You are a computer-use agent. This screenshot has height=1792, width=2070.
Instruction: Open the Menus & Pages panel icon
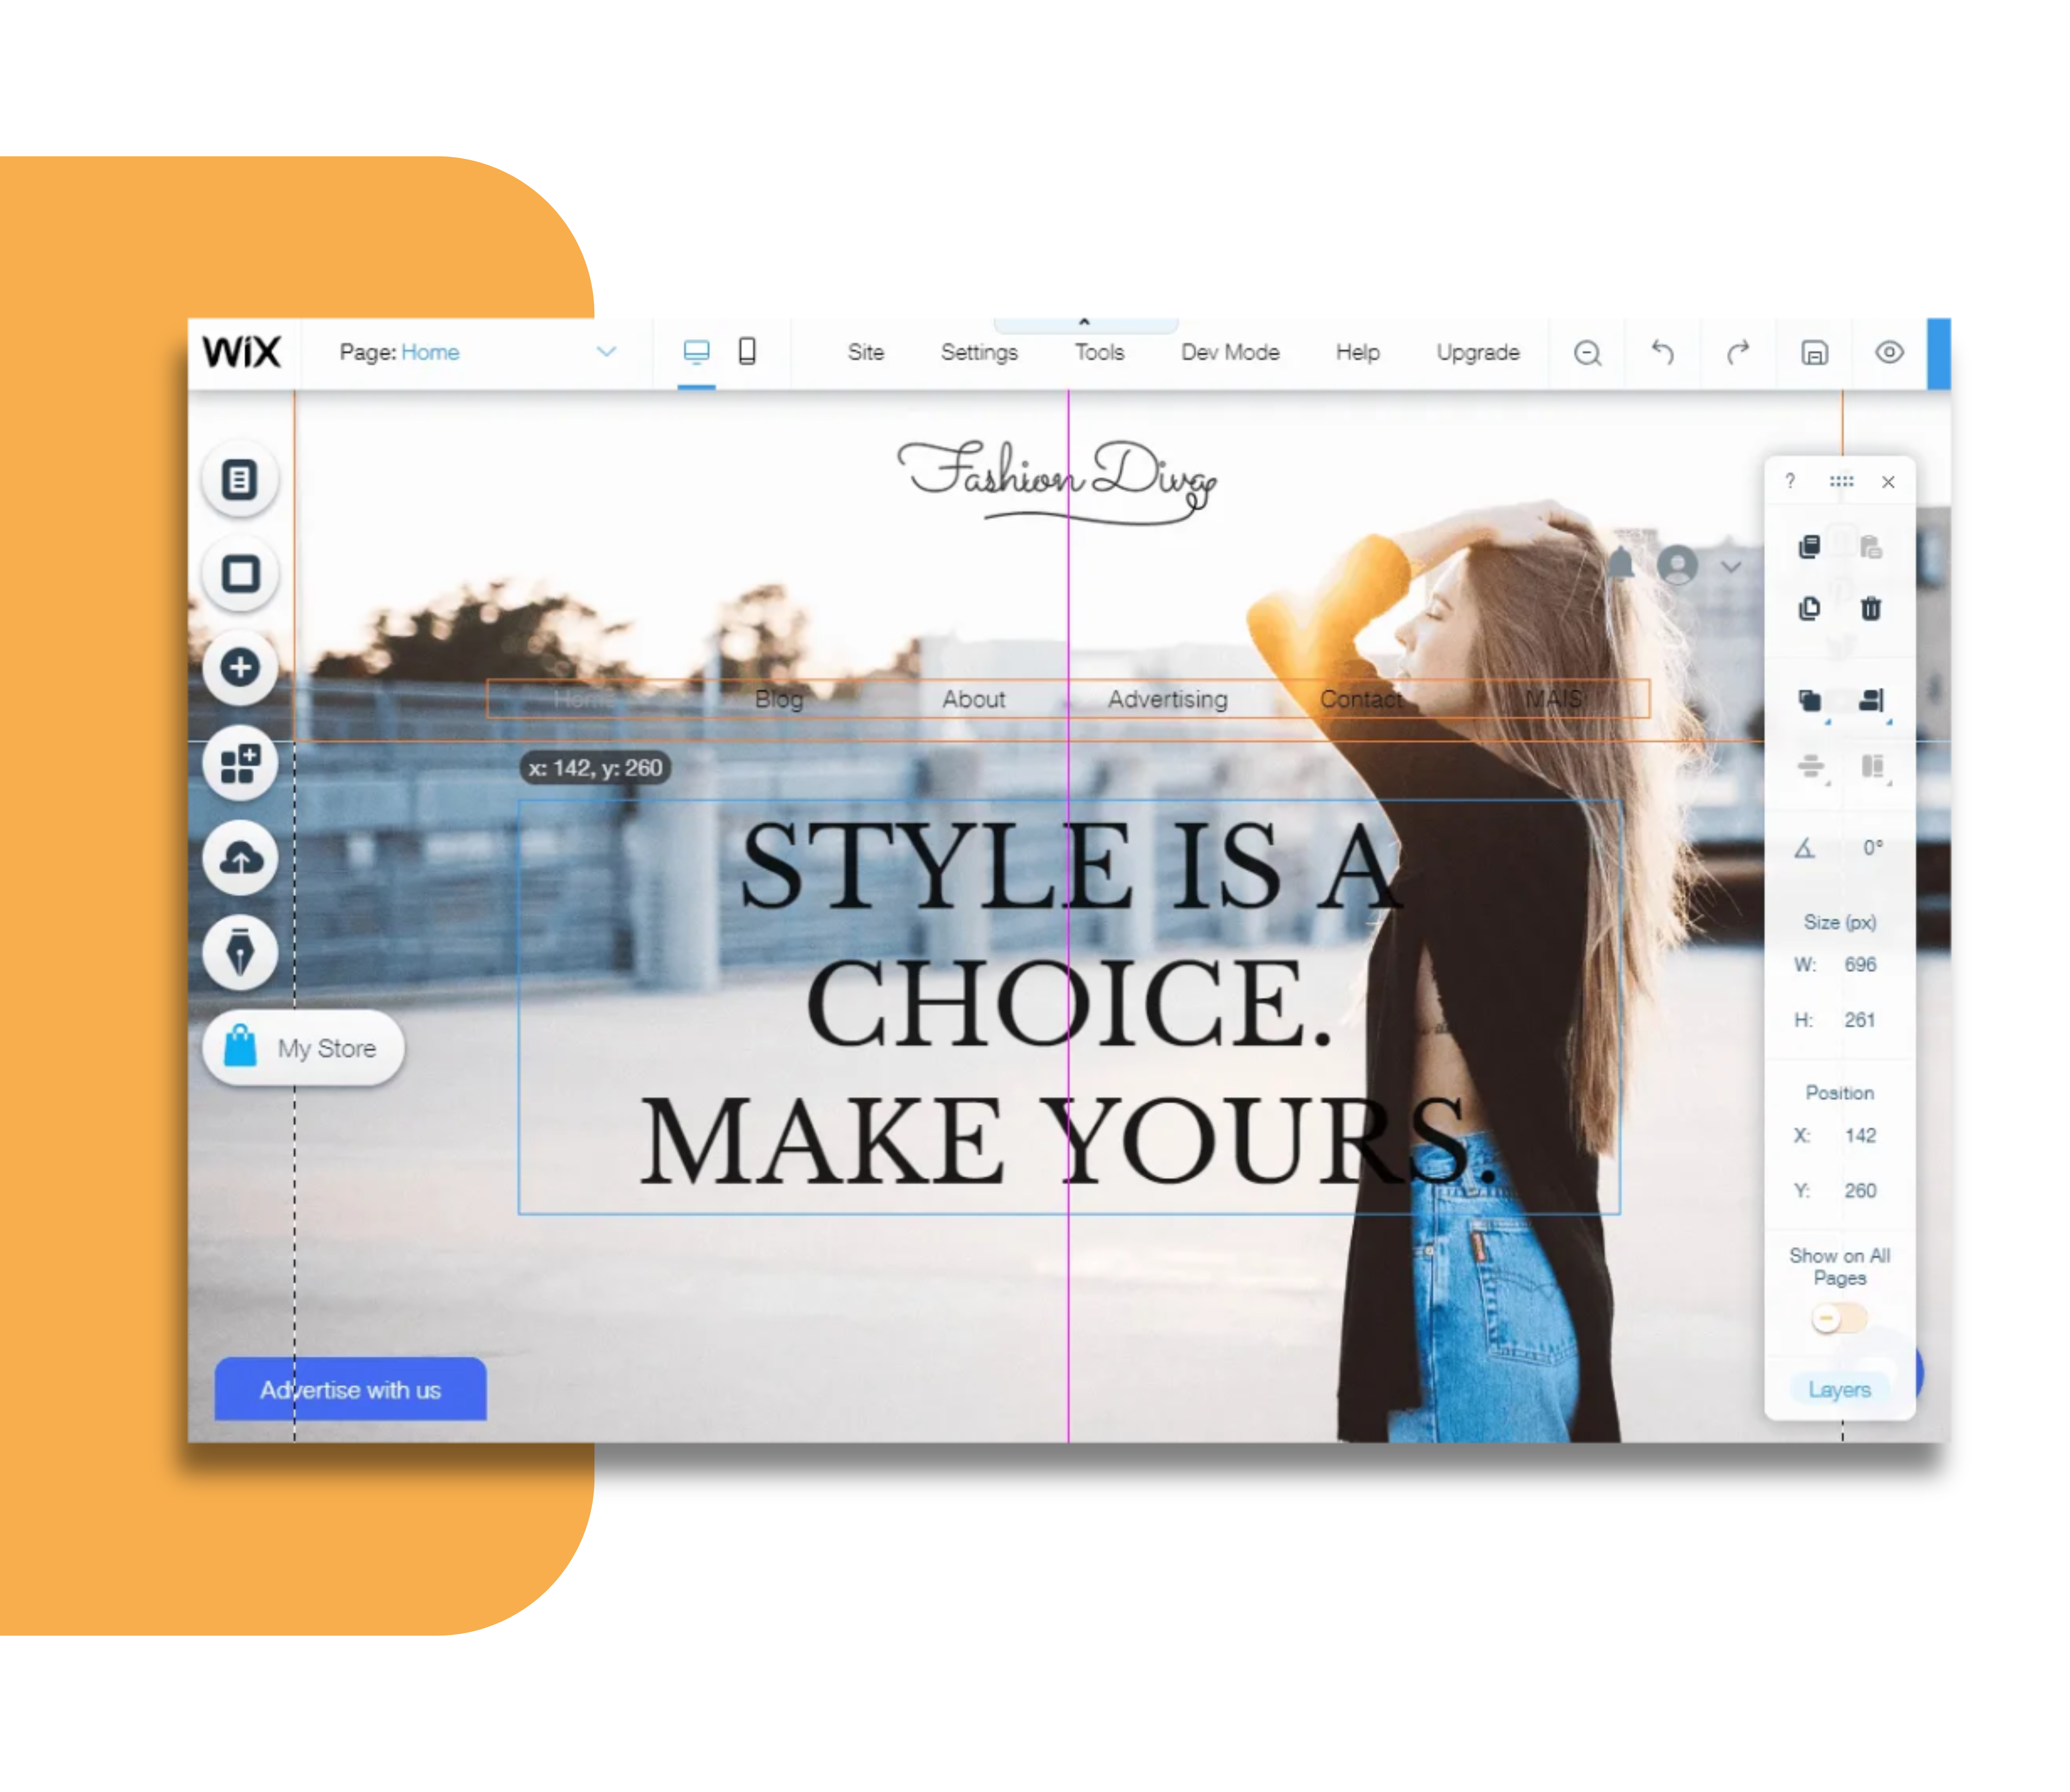coord(240,479)
